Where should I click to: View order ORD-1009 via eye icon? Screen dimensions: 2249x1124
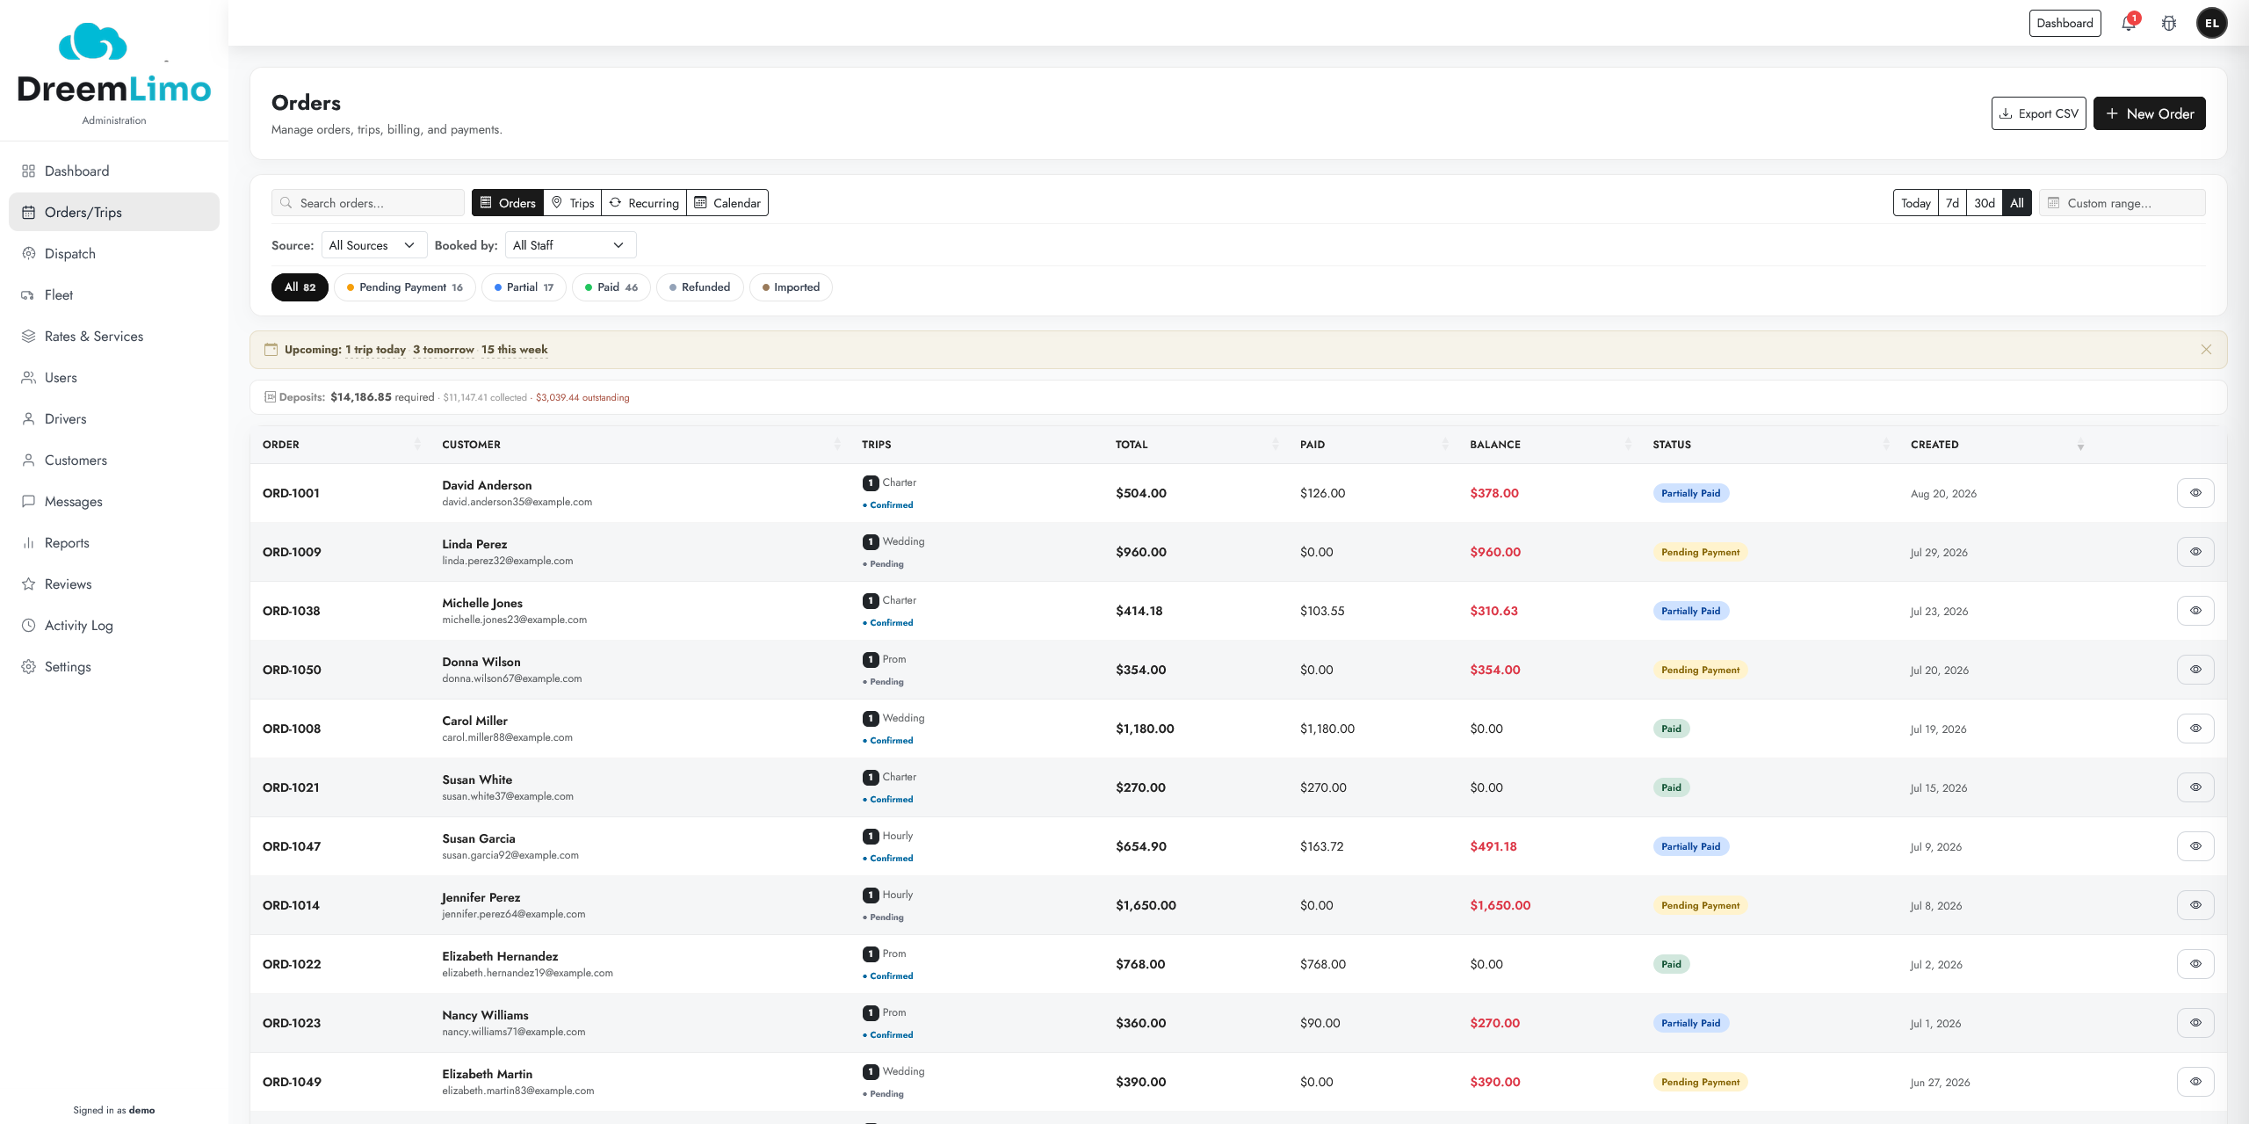2195,552
